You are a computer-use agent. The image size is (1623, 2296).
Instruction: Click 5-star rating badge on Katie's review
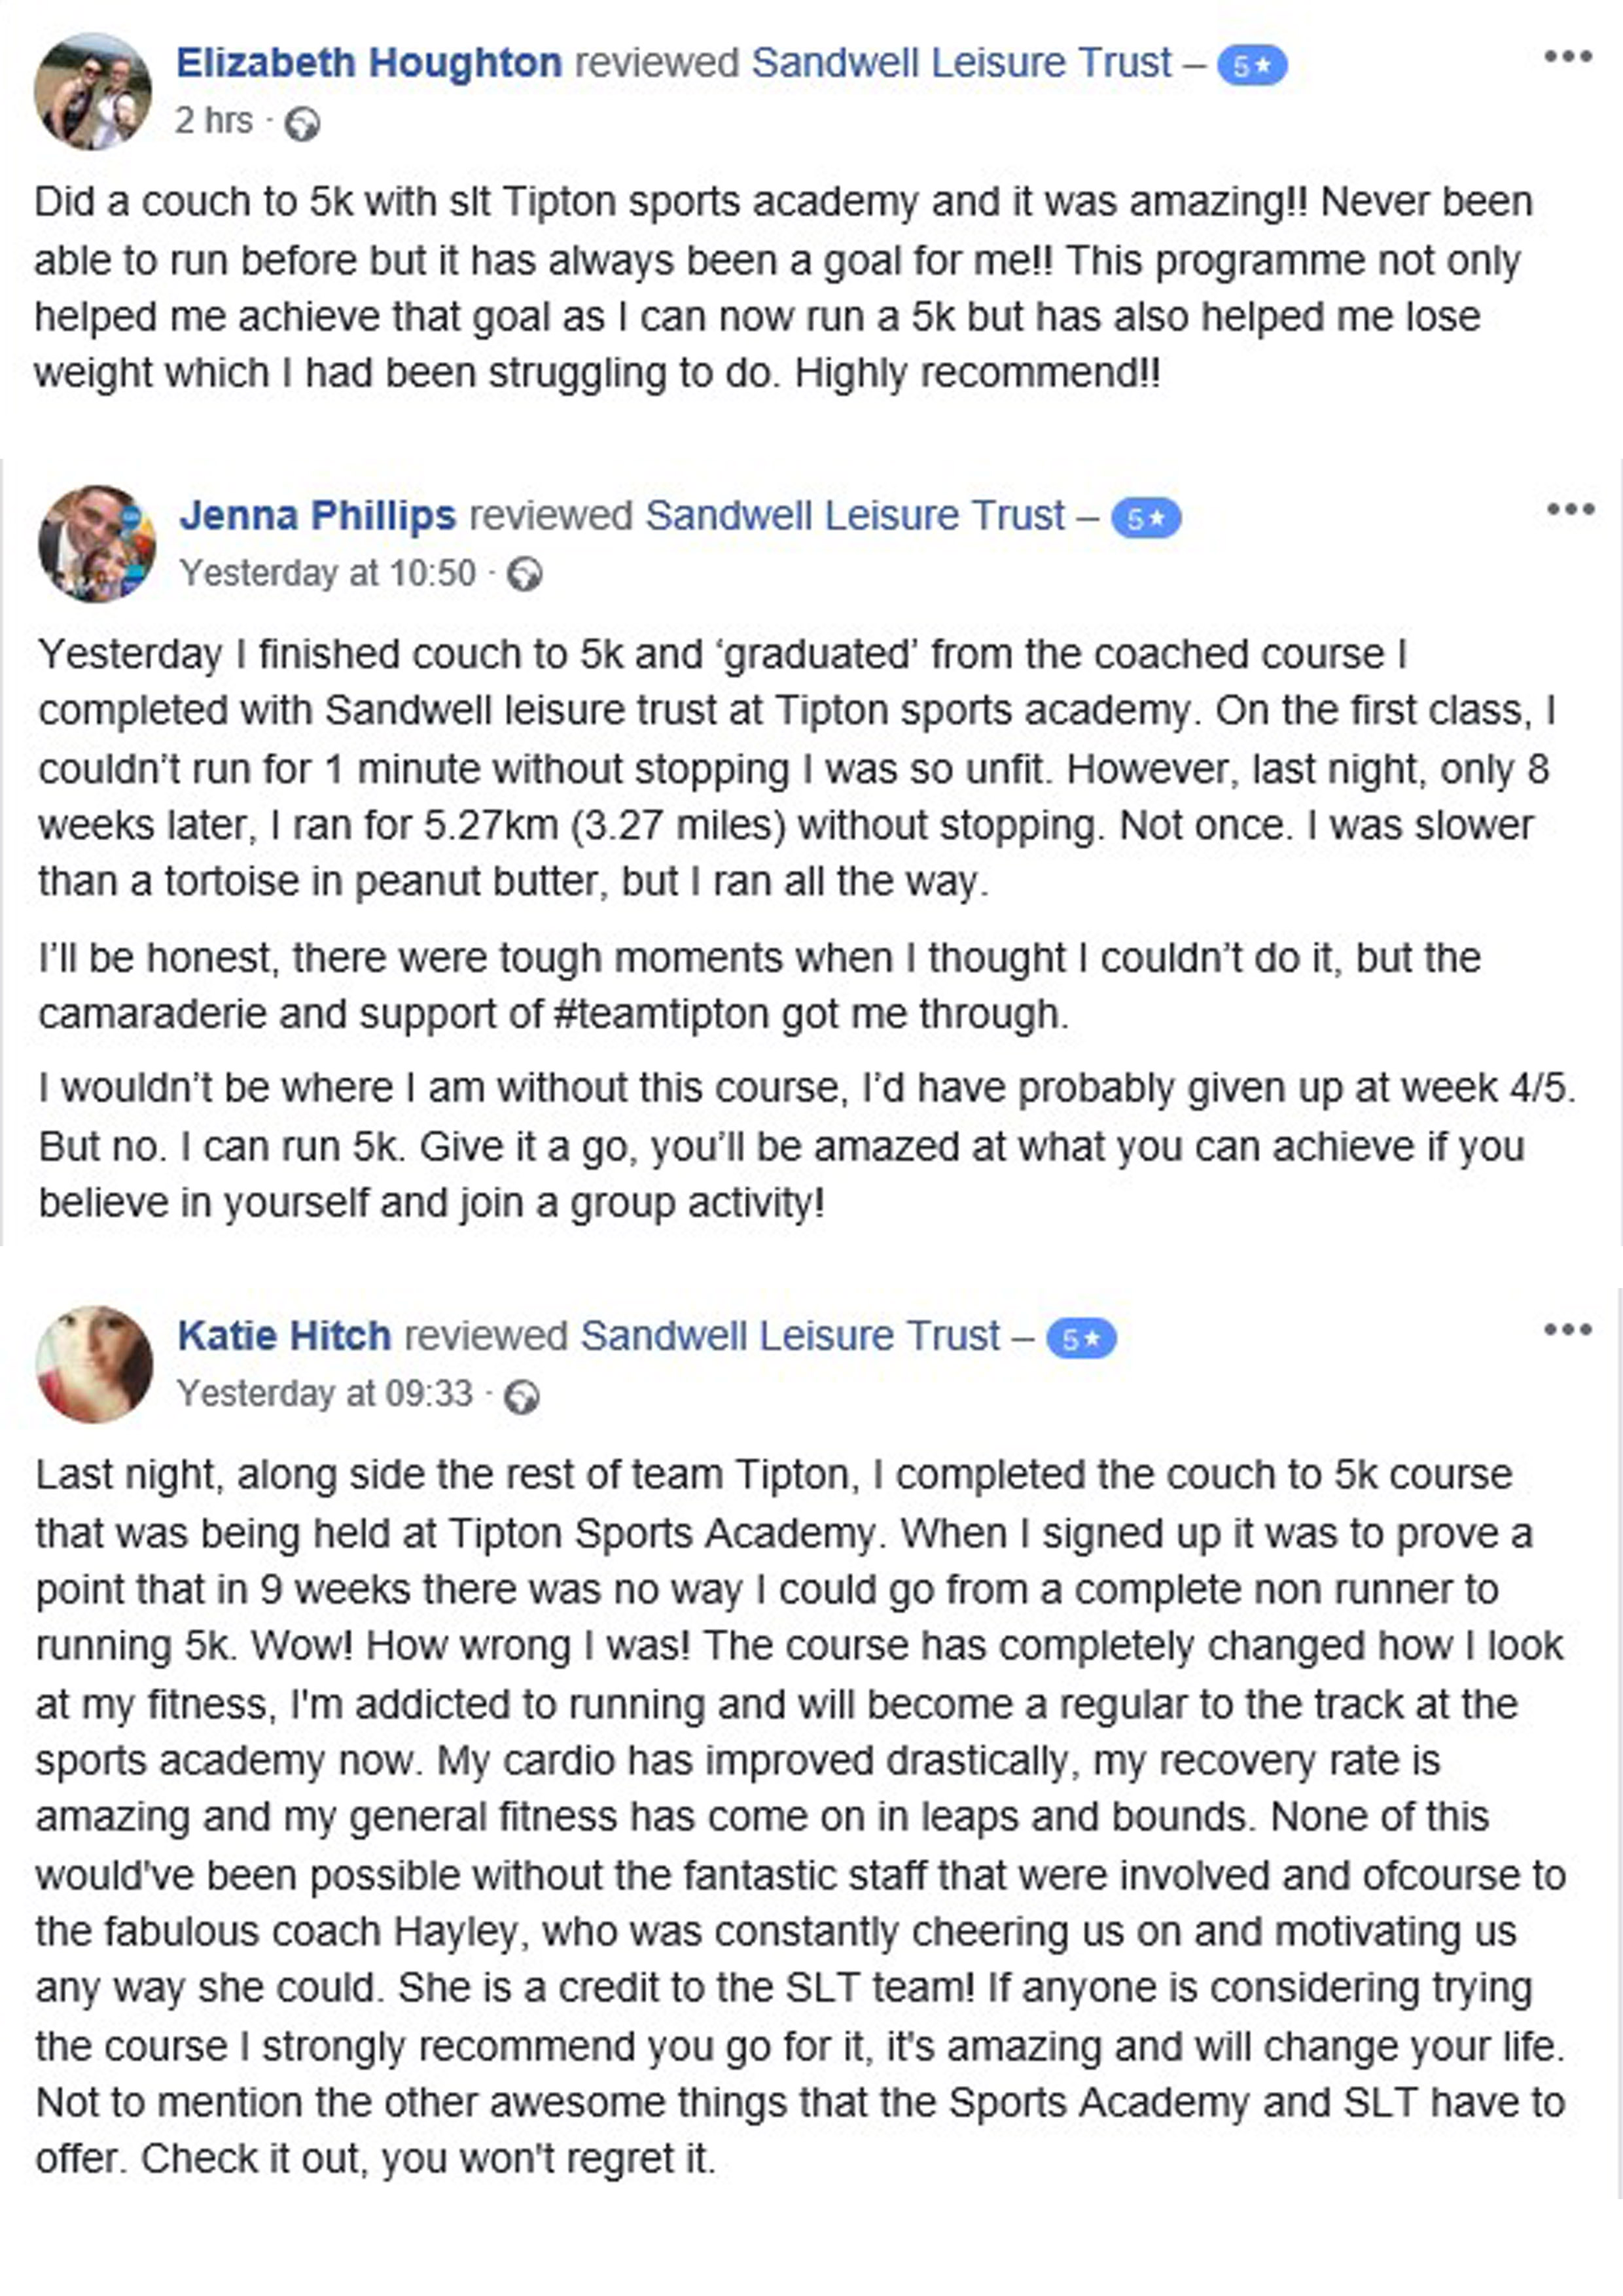1081,1339
